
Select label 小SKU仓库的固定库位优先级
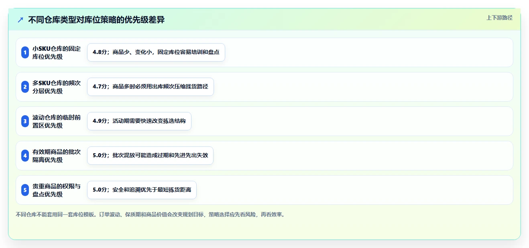click(57, 52)
